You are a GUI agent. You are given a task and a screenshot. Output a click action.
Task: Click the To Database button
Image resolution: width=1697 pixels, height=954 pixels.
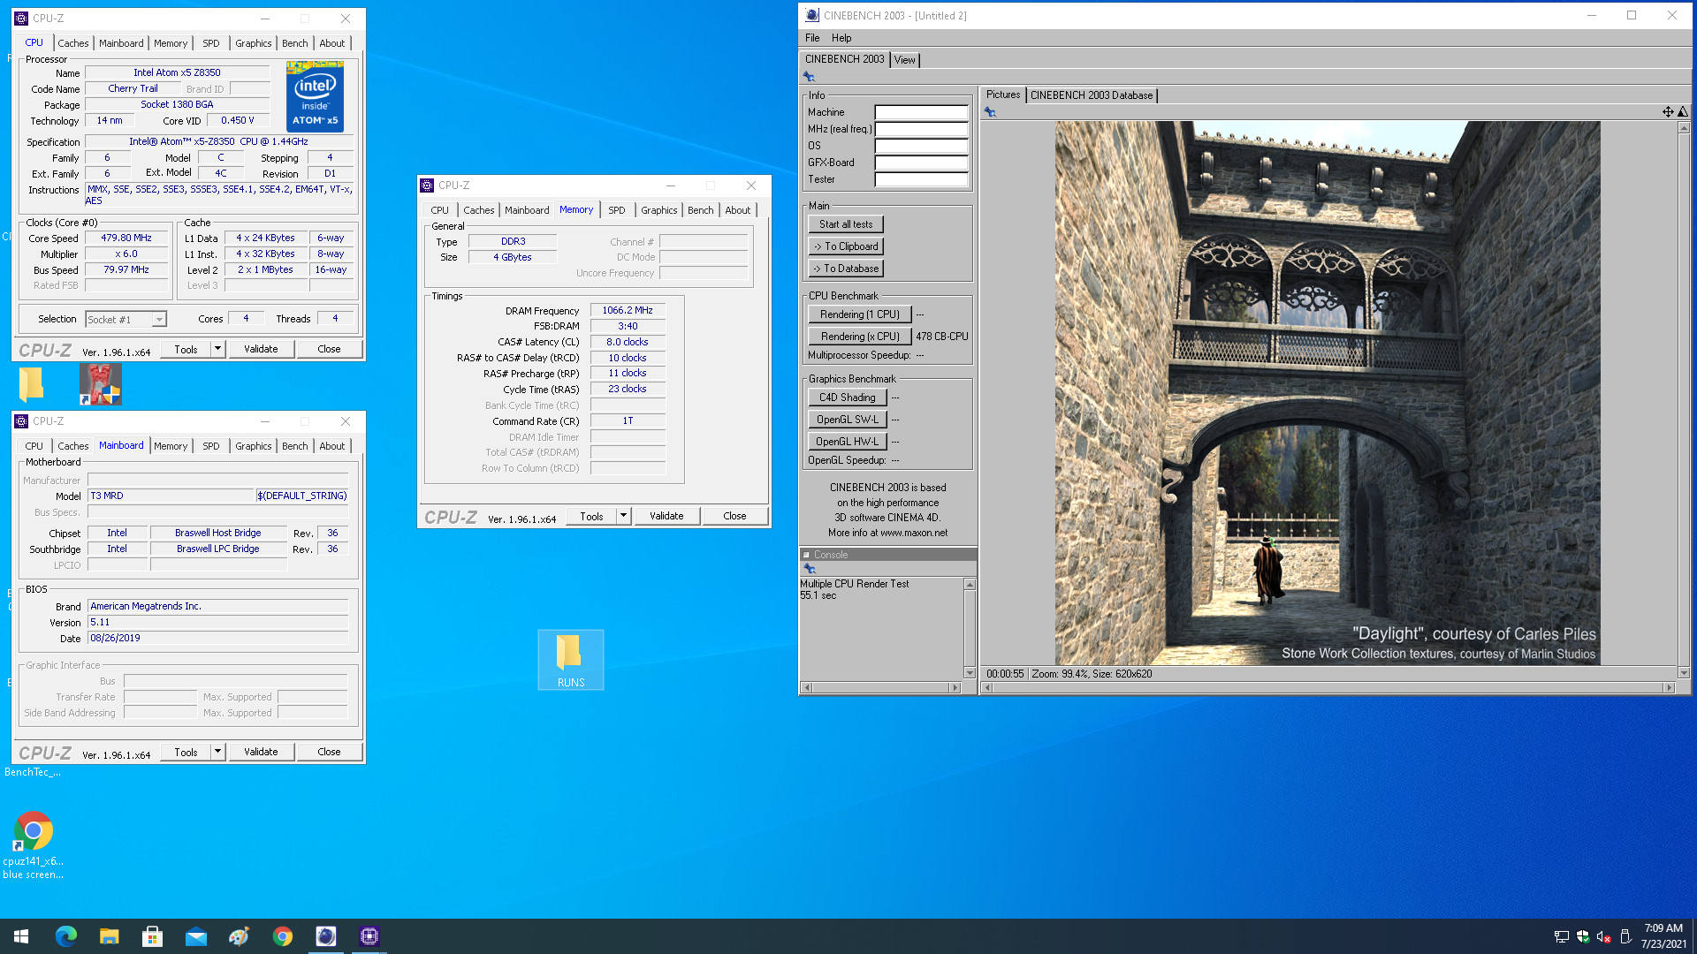click(846, 269)
